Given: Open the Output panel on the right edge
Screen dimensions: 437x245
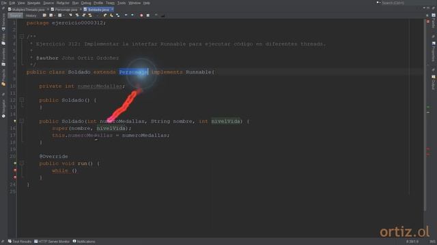Looking at the screenshot, I should tap(434, 82).
